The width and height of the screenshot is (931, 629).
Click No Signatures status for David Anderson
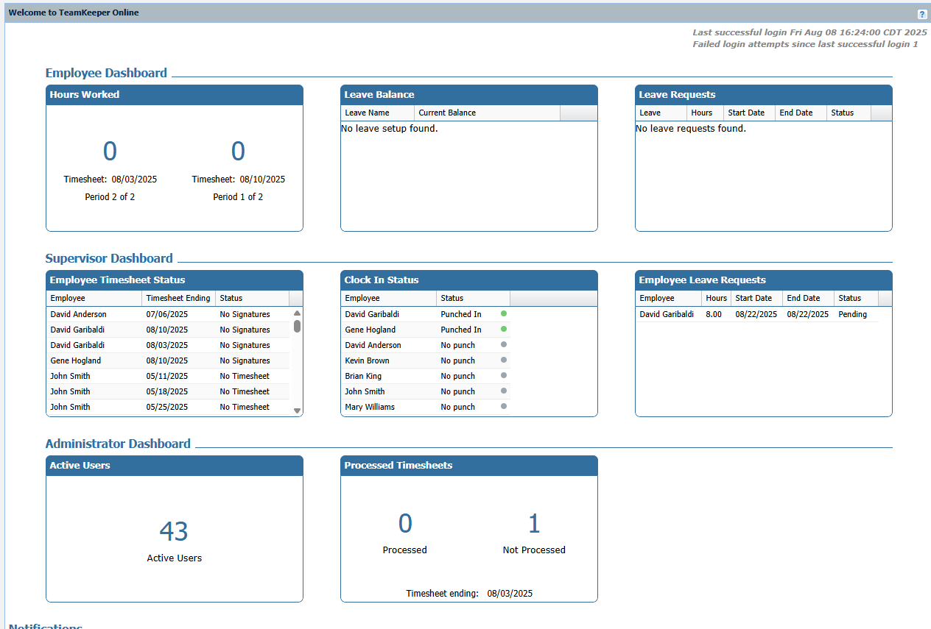(x=245, y=314)
